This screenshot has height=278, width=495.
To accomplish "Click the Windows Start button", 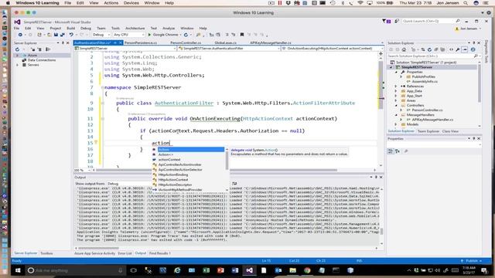I will click(18, 270).
